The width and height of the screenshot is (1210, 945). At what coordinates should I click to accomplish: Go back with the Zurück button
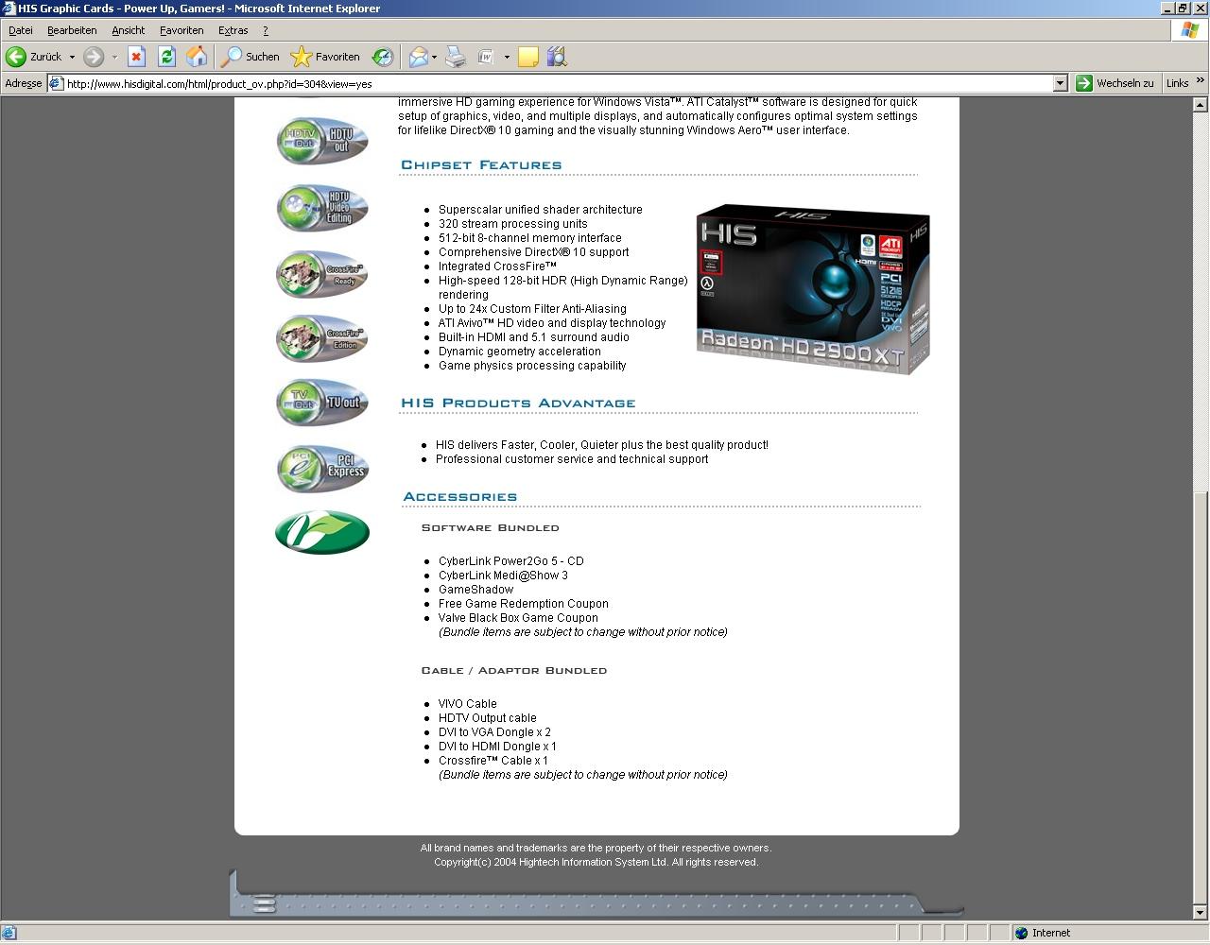[x=34, y=57]
